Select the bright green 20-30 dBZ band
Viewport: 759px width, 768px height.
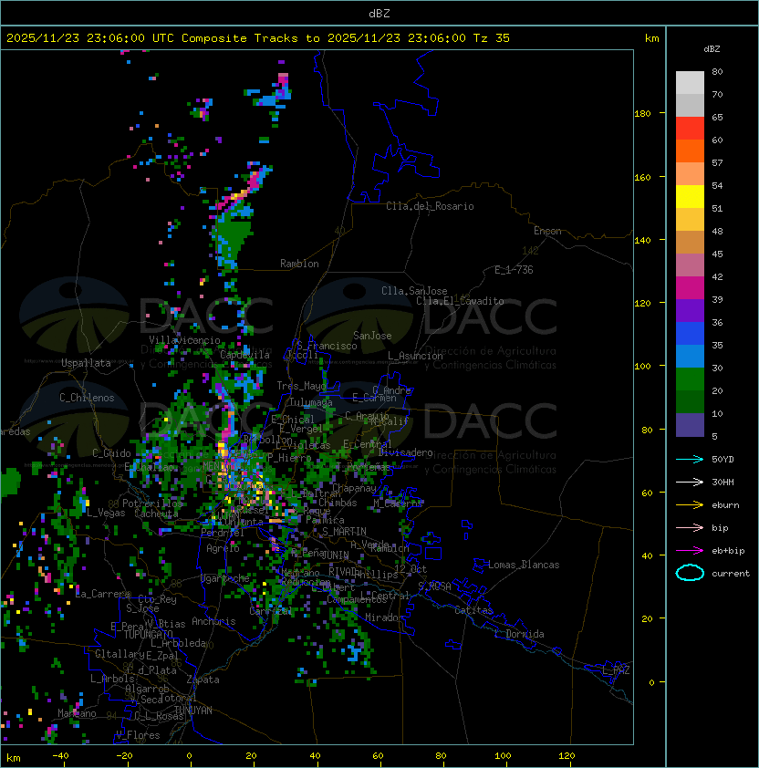click(690, 379)
